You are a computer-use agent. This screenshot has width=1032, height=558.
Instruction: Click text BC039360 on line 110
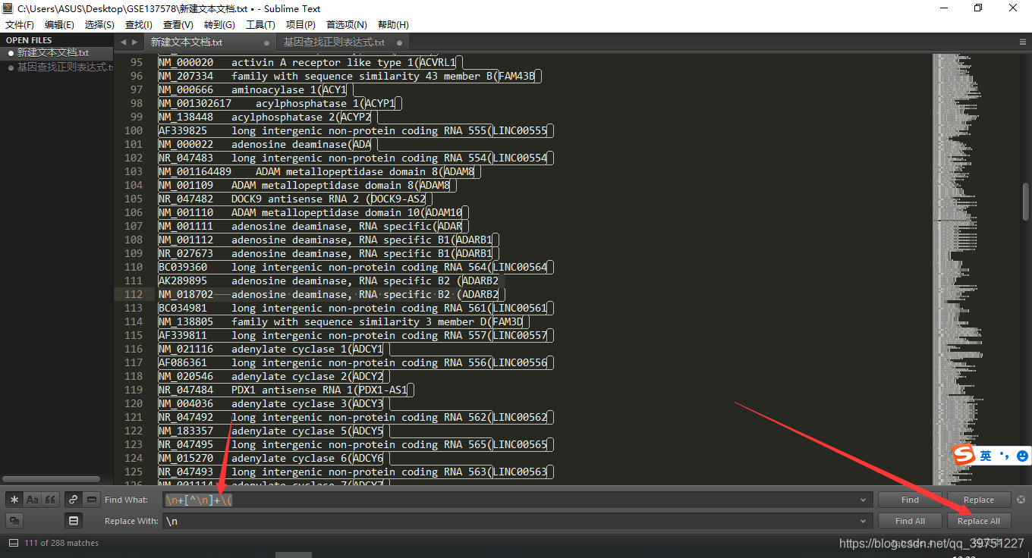point(183,267)
